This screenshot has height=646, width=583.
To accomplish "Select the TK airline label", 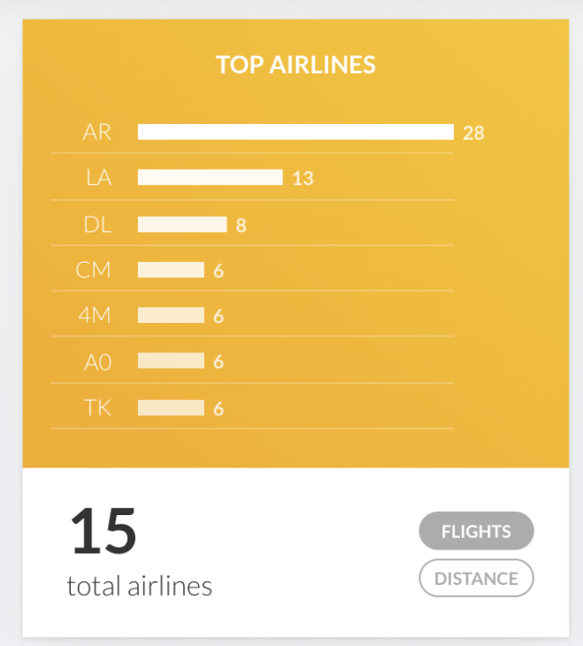I will 97,408.
